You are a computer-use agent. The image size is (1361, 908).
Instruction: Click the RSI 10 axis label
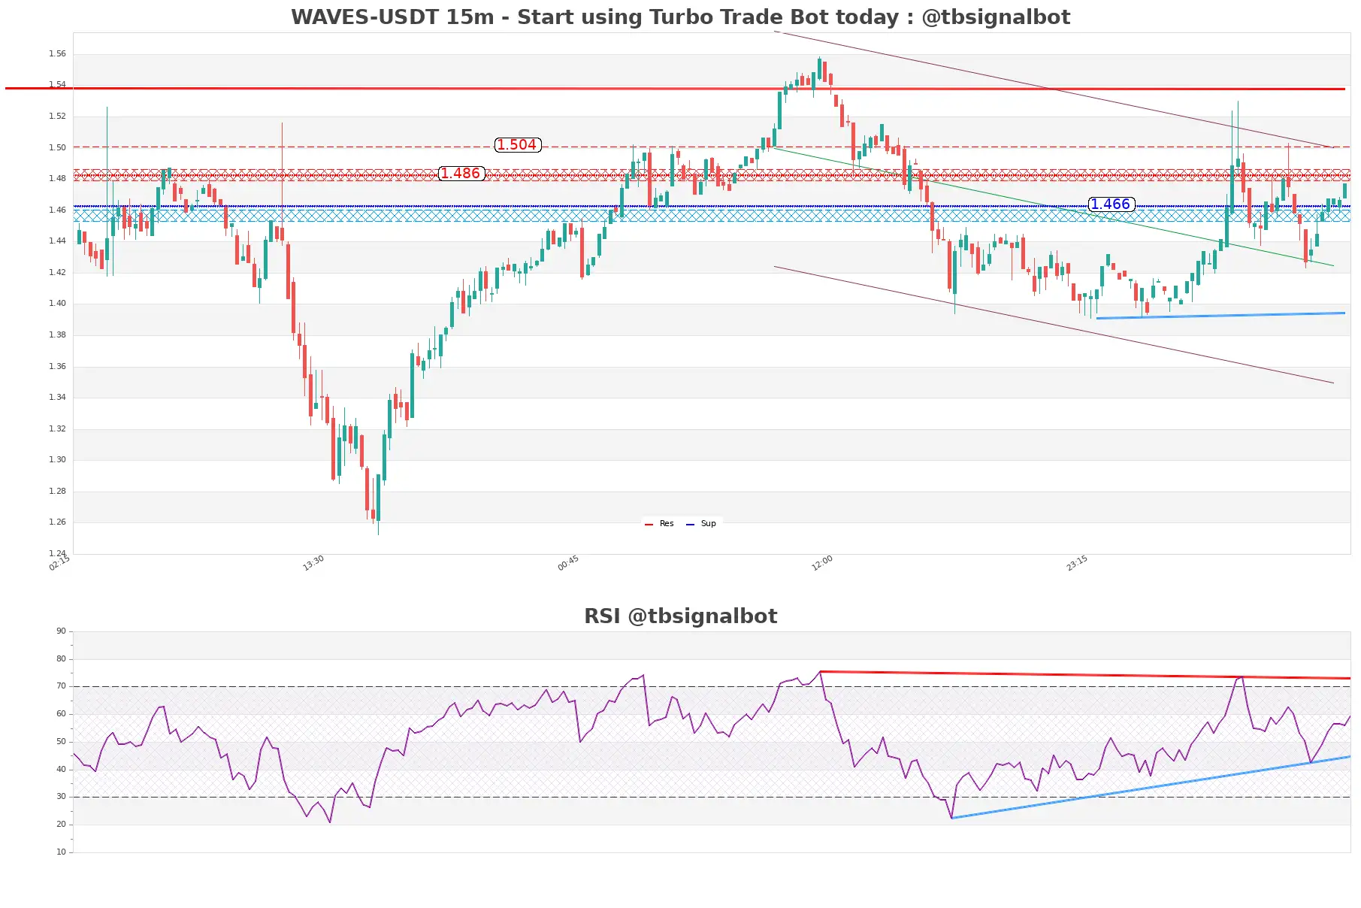coord(61,852)
